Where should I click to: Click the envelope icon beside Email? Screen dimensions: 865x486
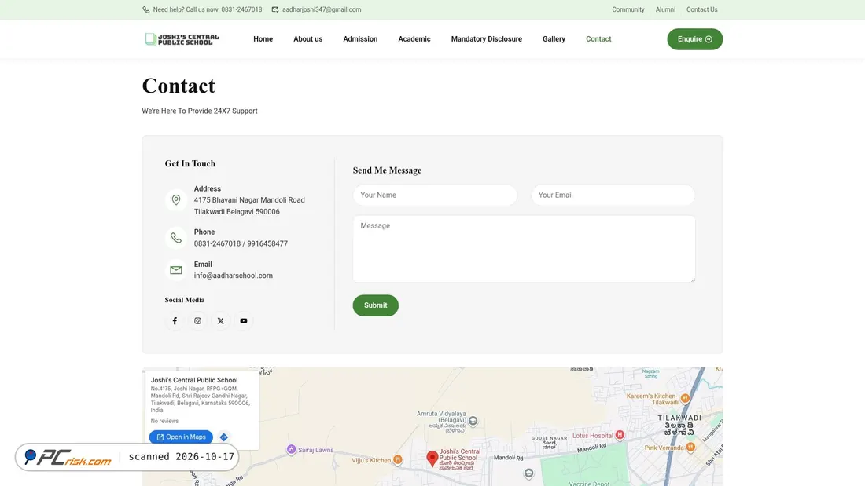pyautogui.click(x=176, y=270)
